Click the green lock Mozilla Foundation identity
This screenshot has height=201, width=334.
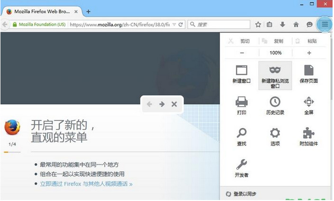pyautogui.click(x=39, y=25)
